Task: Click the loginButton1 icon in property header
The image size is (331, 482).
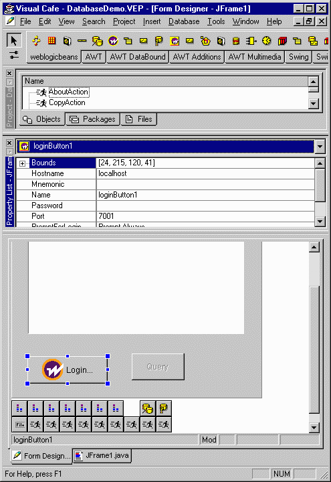Action: coord(24,146)
